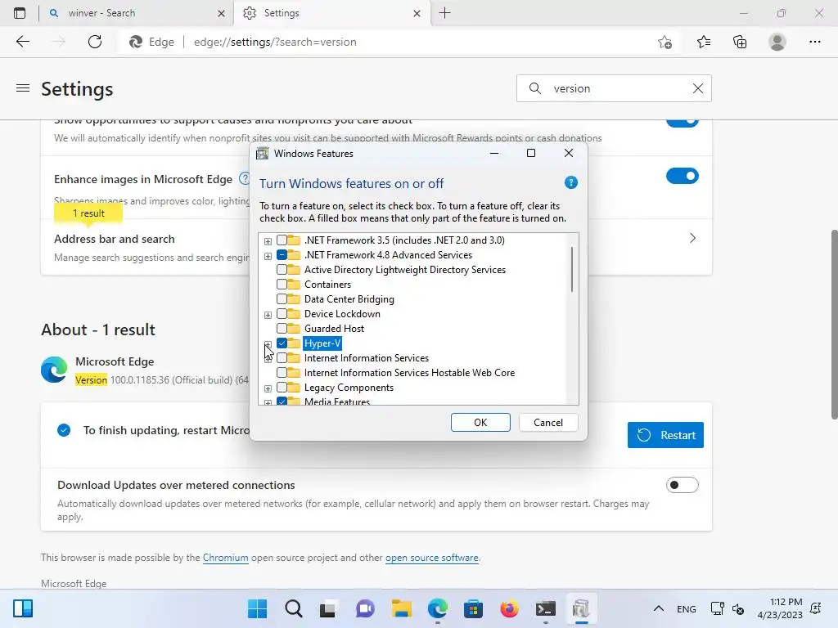This screenshot has width=838, height=628.
Task: Open taskbar Search icon
Action: click(294, 608)
